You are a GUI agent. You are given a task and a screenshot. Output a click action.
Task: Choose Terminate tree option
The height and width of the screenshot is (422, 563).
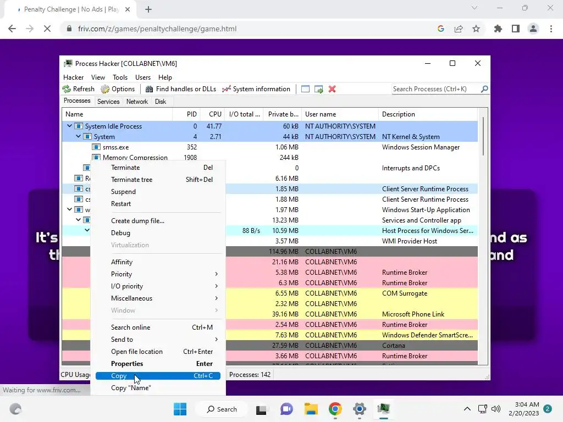tap(158, 180)
